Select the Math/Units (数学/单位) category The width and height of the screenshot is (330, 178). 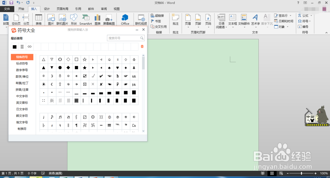tap(22, 77)
